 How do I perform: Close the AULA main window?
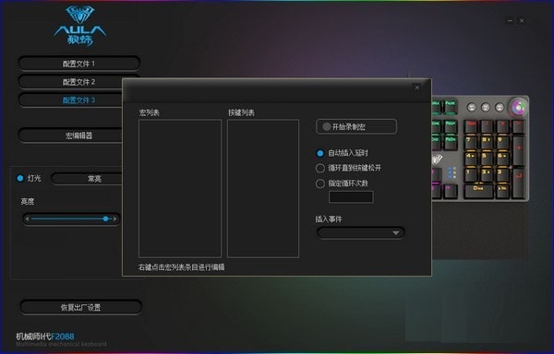point(522,21)
